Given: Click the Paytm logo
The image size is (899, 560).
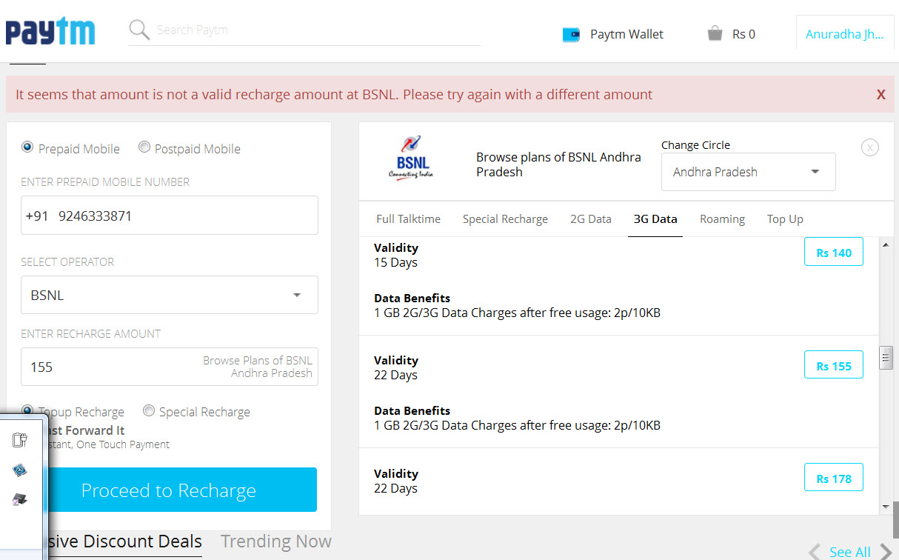Looking at the screenshot, I should point(50,33).
